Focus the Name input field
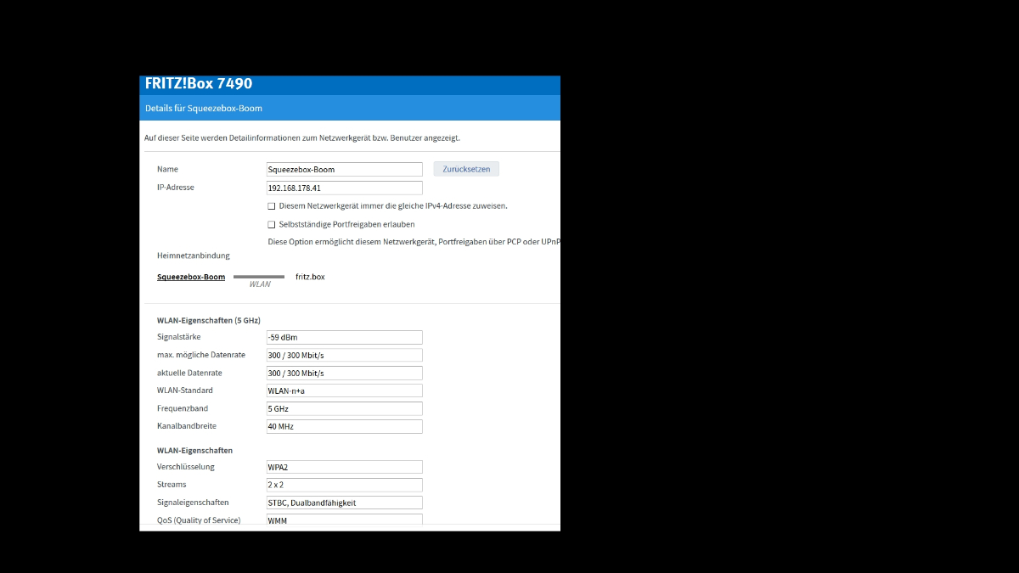Viewport: 1019px width, 573px height. click(x=344, y=170)
